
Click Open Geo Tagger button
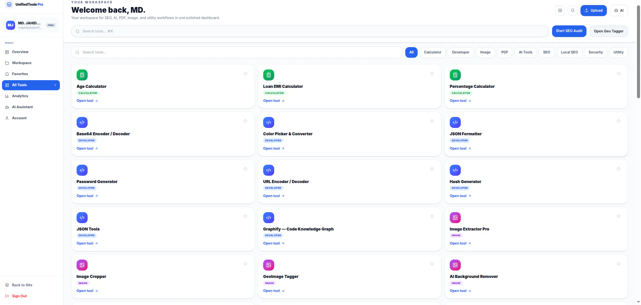click(609, 31)
